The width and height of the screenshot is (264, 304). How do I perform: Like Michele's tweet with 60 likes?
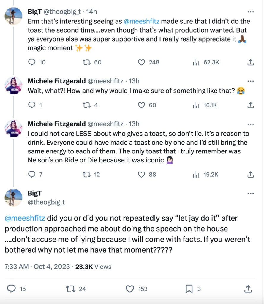tap(142, 105)
